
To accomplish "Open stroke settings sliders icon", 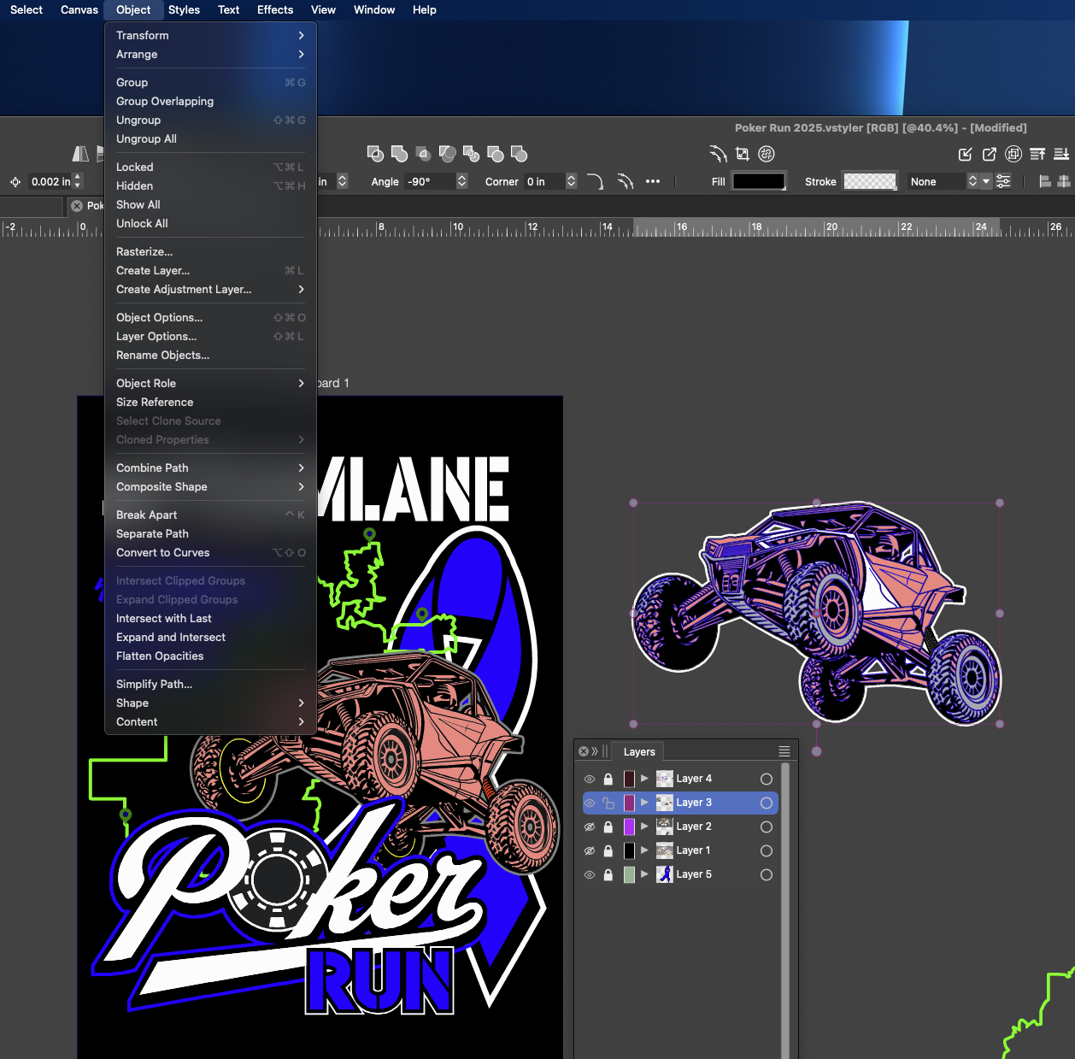I will click(x=1003, y=181).
